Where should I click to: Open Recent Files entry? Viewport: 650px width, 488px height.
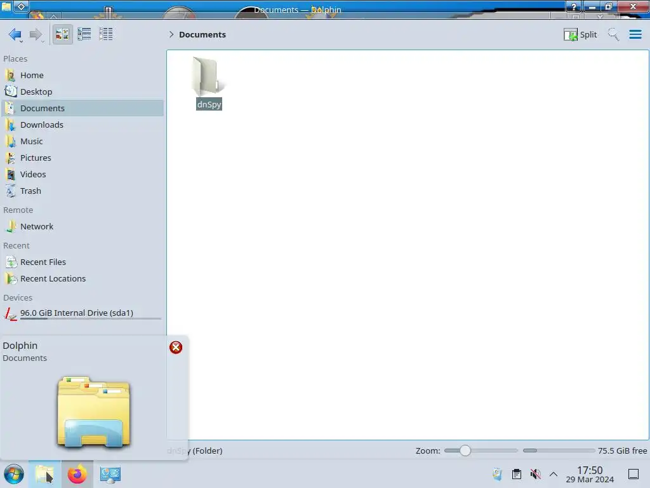click(x=83, y=262)
